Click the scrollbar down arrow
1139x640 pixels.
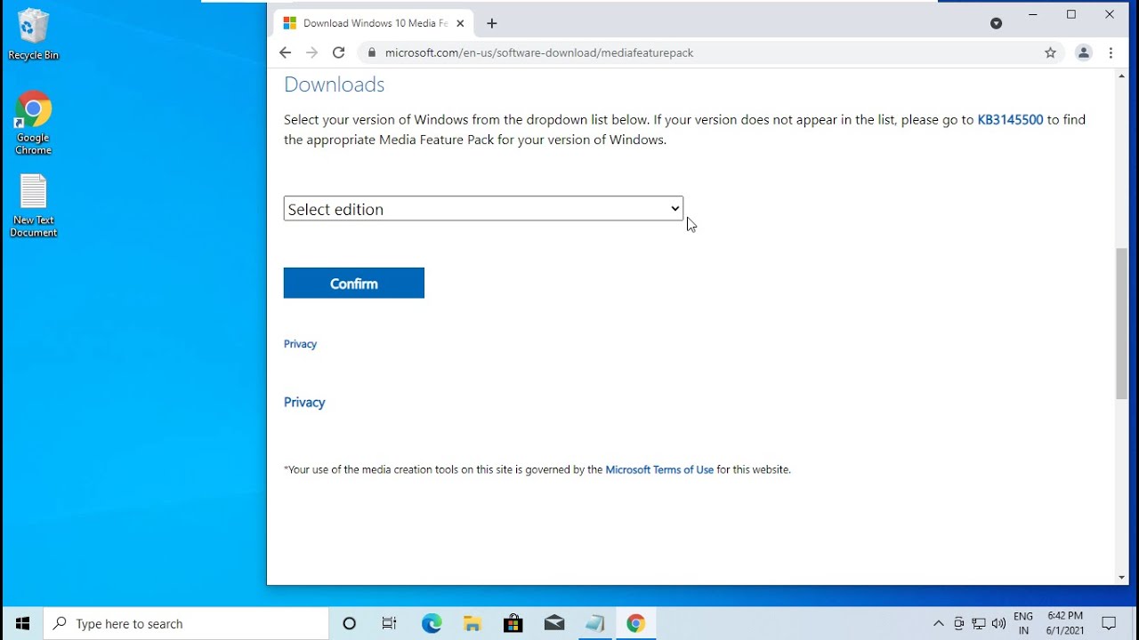(1121, 578)
